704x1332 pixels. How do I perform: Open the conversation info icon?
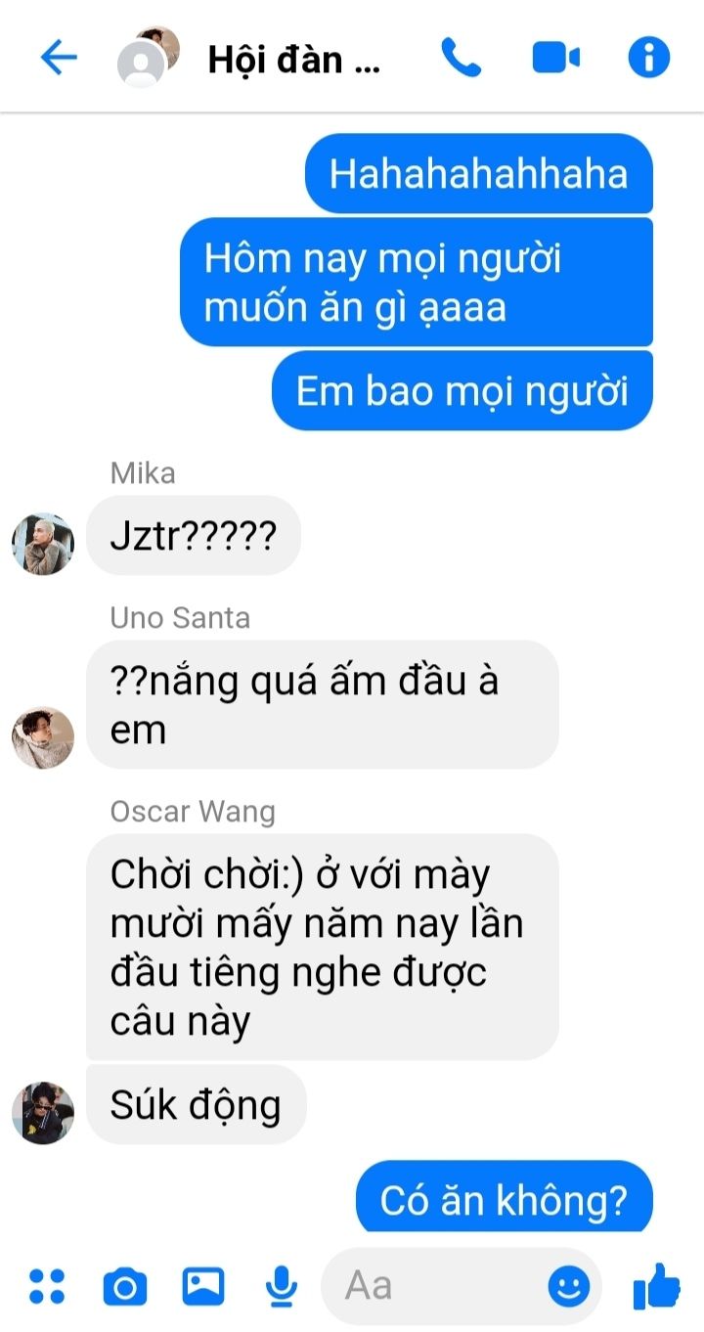pos(648,58)
